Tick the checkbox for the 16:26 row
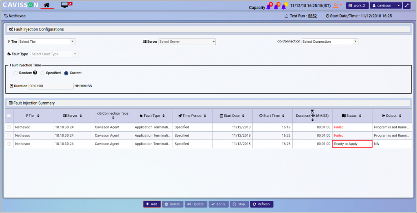Image resolution: width=417 pixels, height=213 pixels. [9, 144]
